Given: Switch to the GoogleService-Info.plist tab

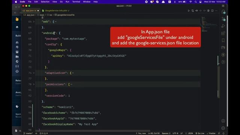Looking at the screenshot, I should tap(56, 10).
